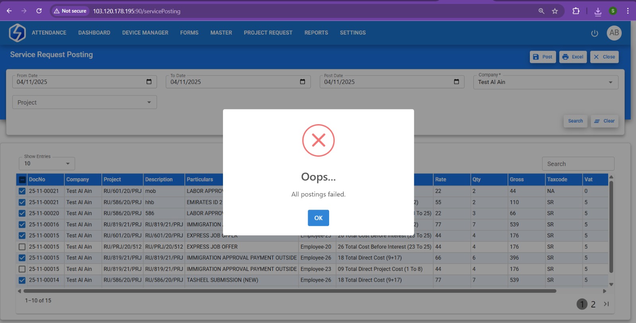Bookmark this page with the star icon
636x323 pixels.
(x=555, y=11)
